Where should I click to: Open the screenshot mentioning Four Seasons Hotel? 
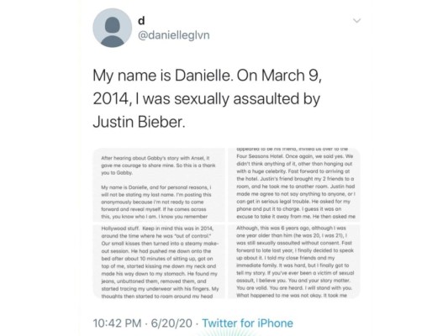click(294, 185)
